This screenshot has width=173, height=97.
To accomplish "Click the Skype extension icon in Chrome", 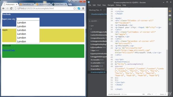I will [79, 8].
